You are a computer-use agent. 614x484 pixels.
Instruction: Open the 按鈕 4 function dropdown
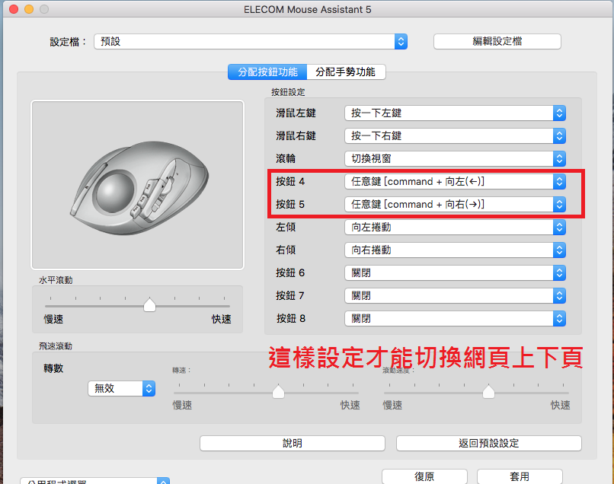pos(455,182)
